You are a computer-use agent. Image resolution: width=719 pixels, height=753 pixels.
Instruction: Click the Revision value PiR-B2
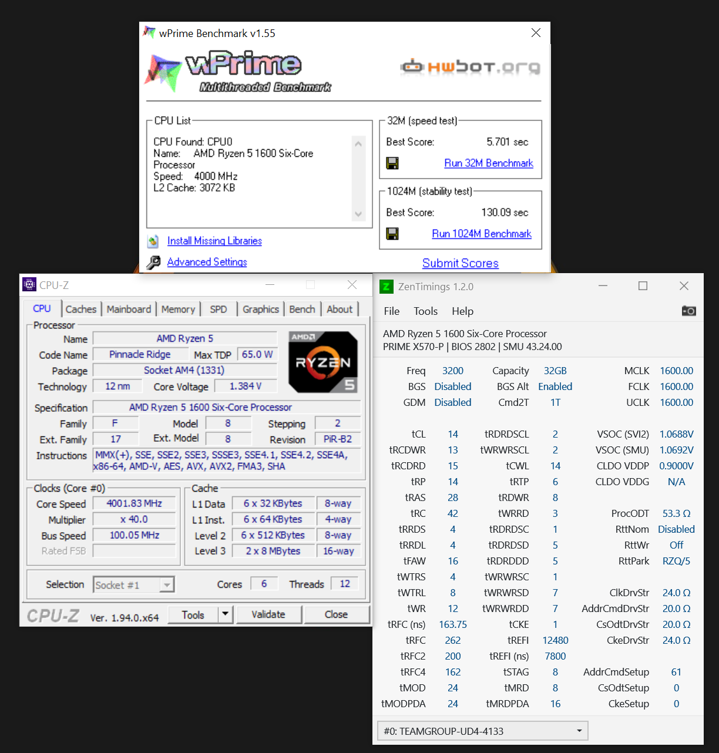pyautogui.click(x=338, y=439)
